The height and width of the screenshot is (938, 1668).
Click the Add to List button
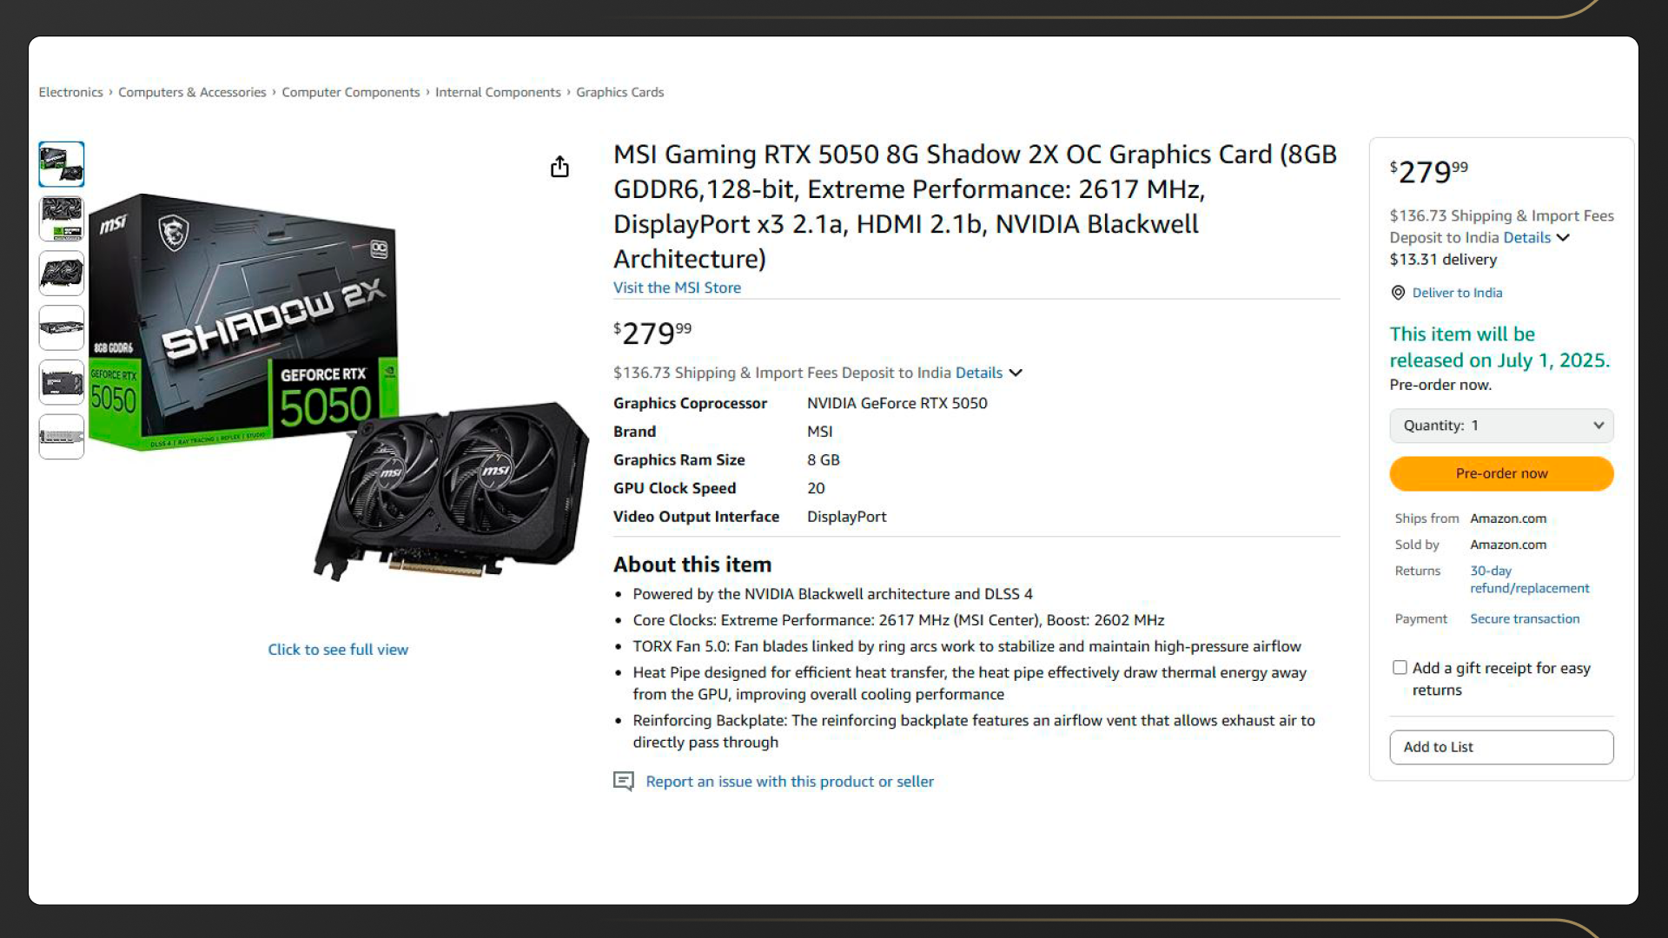1501,747
